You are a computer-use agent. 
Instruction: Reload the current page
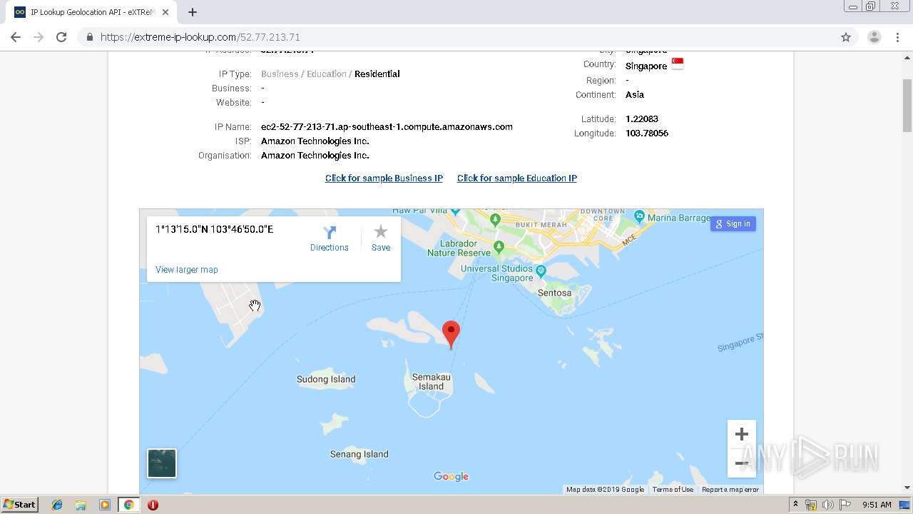click(61, 37)
